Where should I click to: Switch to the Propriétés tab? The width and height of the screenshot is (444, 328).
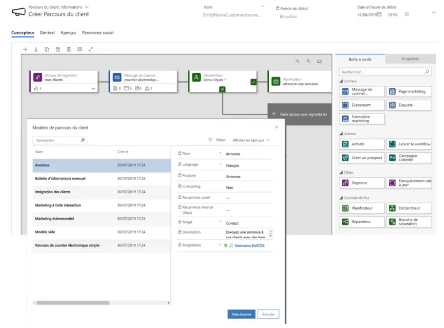point(410,59)
